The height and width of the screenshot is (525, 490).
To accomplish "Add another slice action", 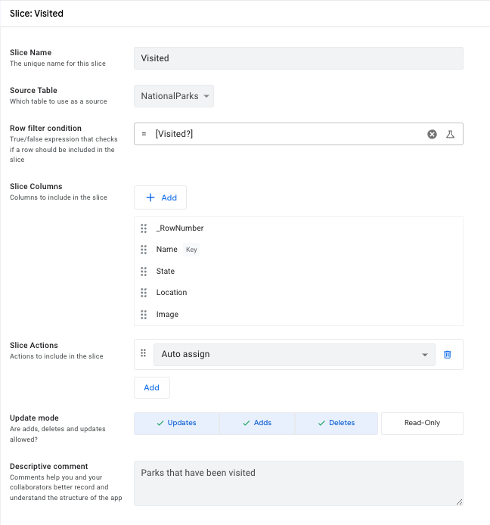I will (152, 387).
